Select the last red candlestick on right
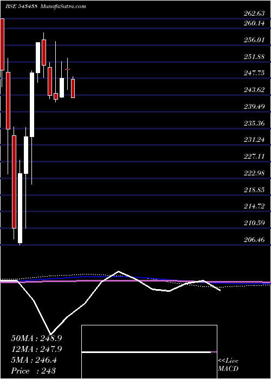Viewport: 271px width, 379px height. pos(73,88)
